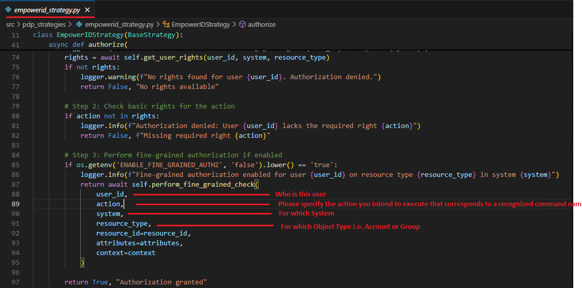Close the empowerid_strategy.py tab
This screenshot has height=288, width=582.
[x=87, y=10]
